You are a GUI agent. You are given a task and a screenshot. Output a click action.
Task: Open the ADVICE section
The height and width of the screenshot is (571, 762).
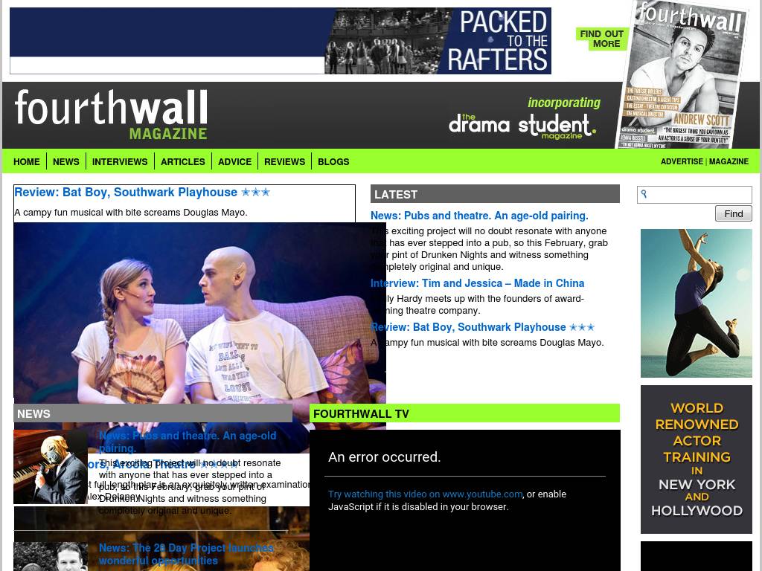(x=234, y=161)
